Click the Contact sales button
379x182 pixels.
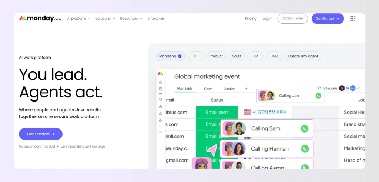coord(292,18)
